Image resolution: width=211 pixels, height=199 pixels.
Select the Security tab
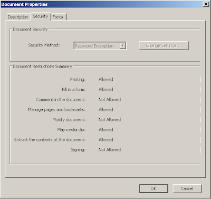tap(41, 16)
